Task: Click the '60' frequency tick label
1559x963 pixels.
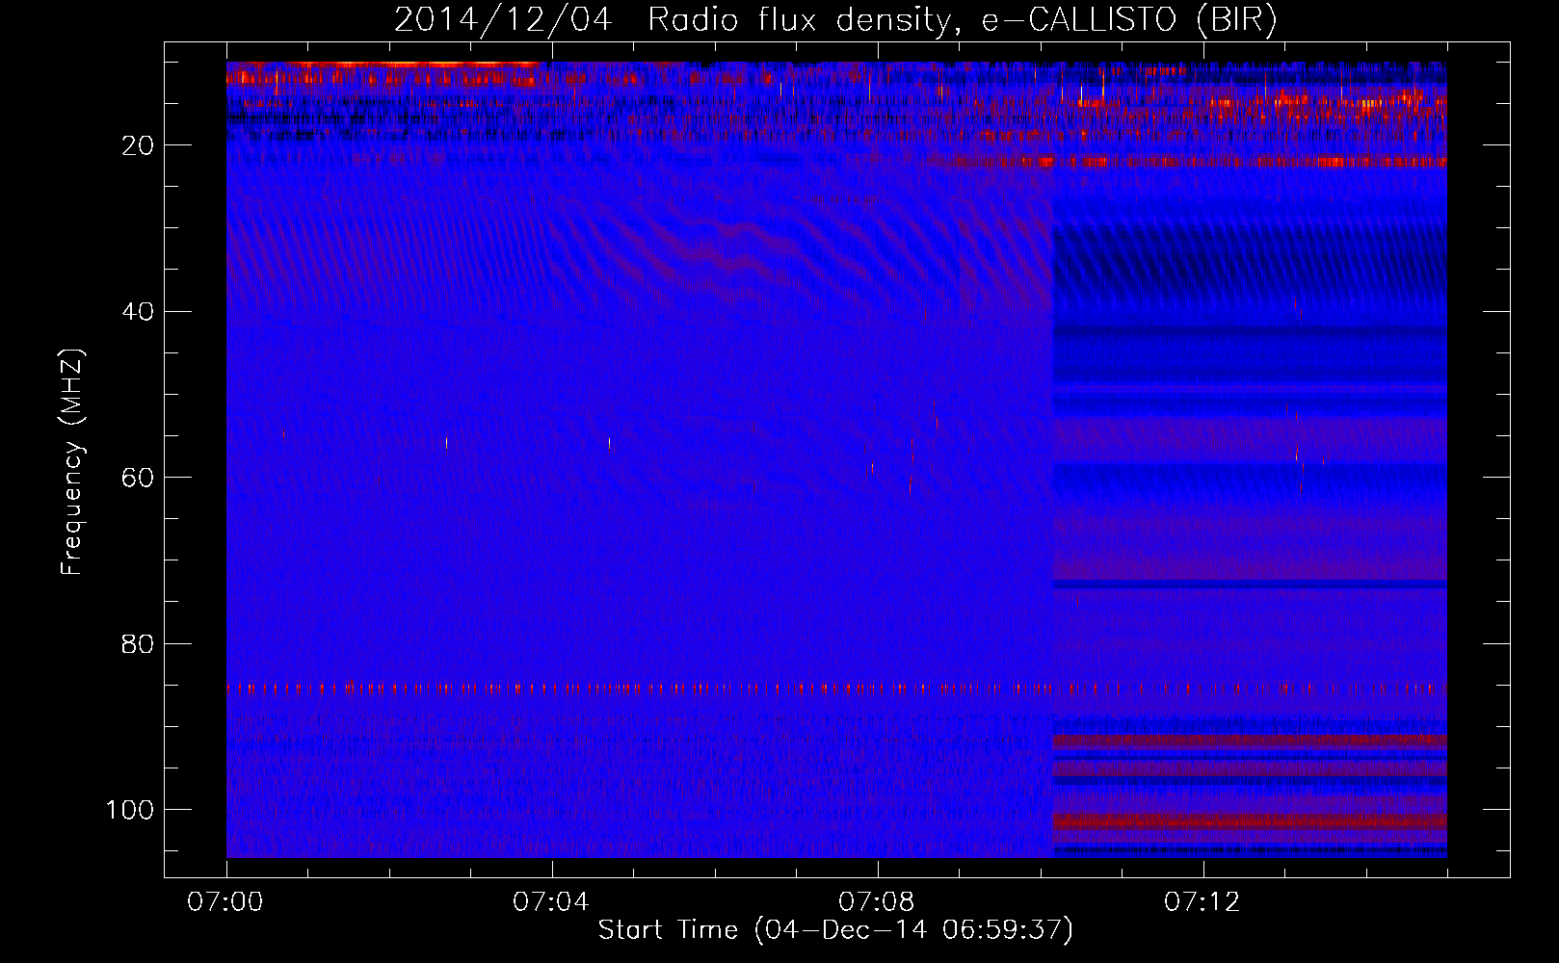Action: (138, 478)
